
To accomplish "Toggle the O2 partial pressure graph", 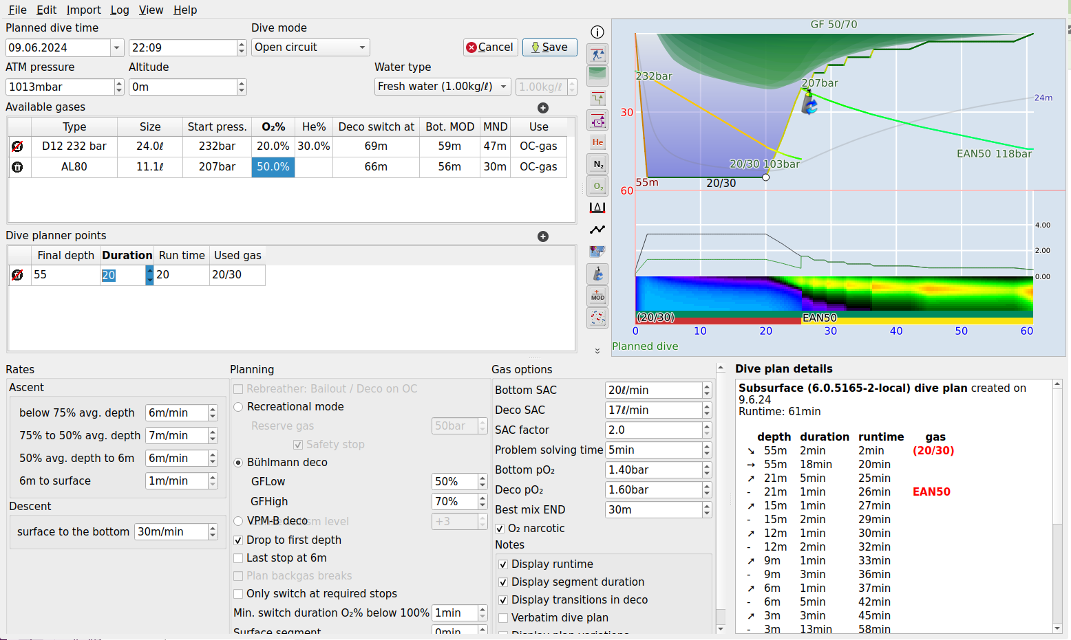I will tap(597, 186).
